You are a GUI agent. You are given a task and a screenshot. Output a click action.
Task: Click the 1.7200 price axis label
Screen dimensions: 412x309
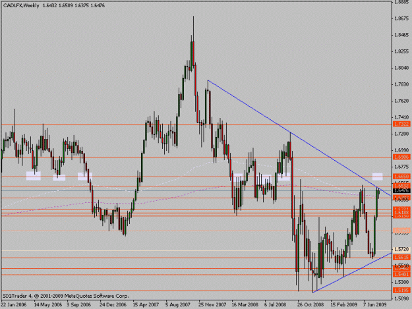point(401,134)
